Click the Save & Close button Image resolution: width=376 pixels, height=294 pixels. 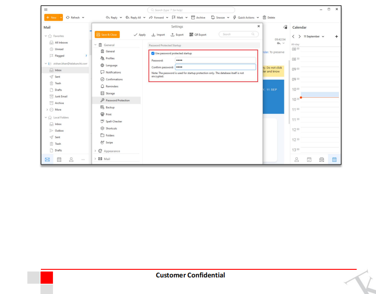click(107, 35)
